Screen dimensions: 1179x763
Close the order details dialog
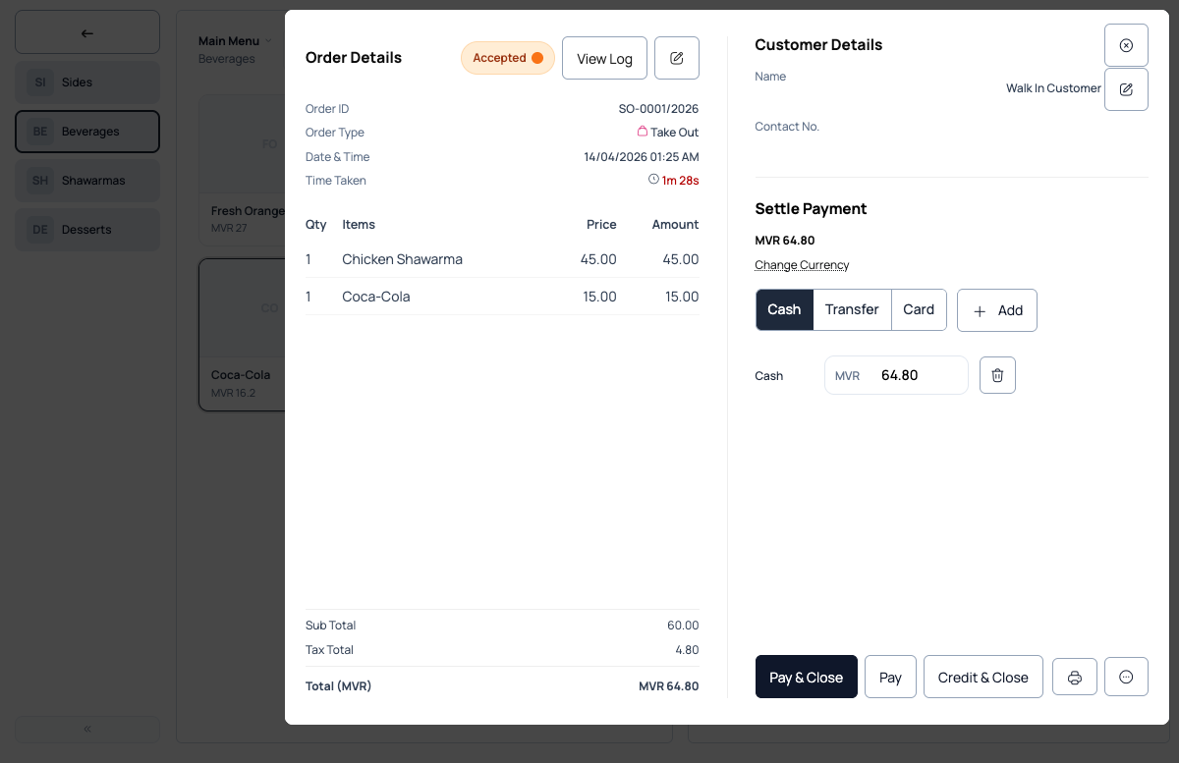[x=1126, y=45]
